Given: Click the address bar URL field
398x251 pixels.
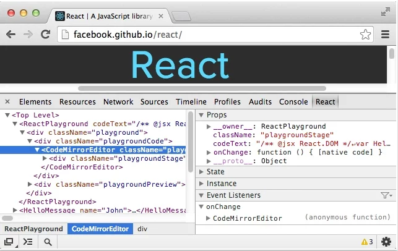Looking at the screenshot, I should point(215,34).
